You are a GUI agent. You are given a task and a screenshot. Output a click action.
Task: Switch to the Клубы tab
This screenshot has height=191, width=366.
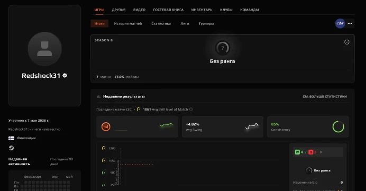tap(226, 10)
